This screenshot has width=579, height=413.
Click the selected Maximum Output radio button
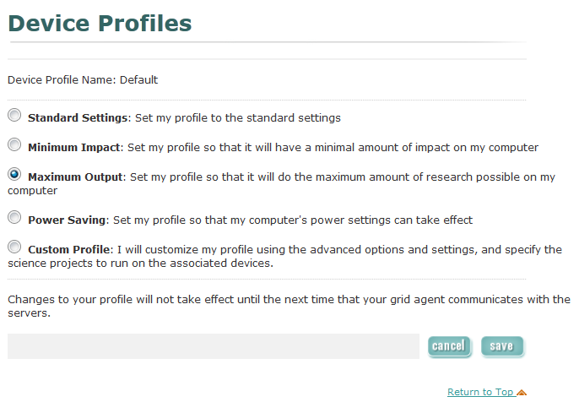[14, 175]
